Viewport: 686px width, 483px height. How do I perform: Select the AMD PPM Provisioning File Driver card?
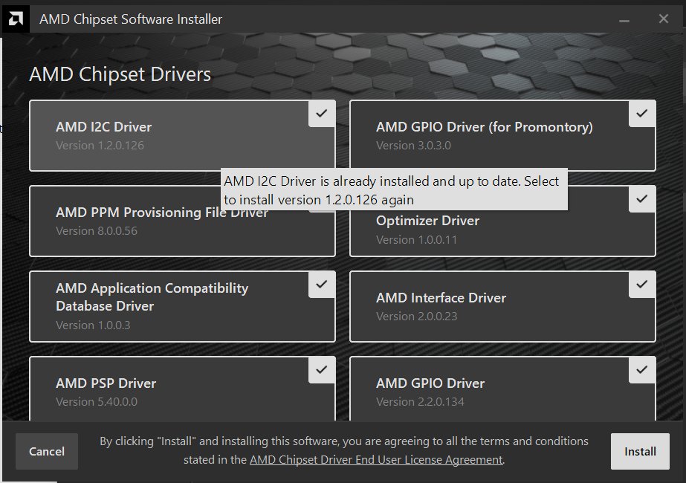coord(182,221)
